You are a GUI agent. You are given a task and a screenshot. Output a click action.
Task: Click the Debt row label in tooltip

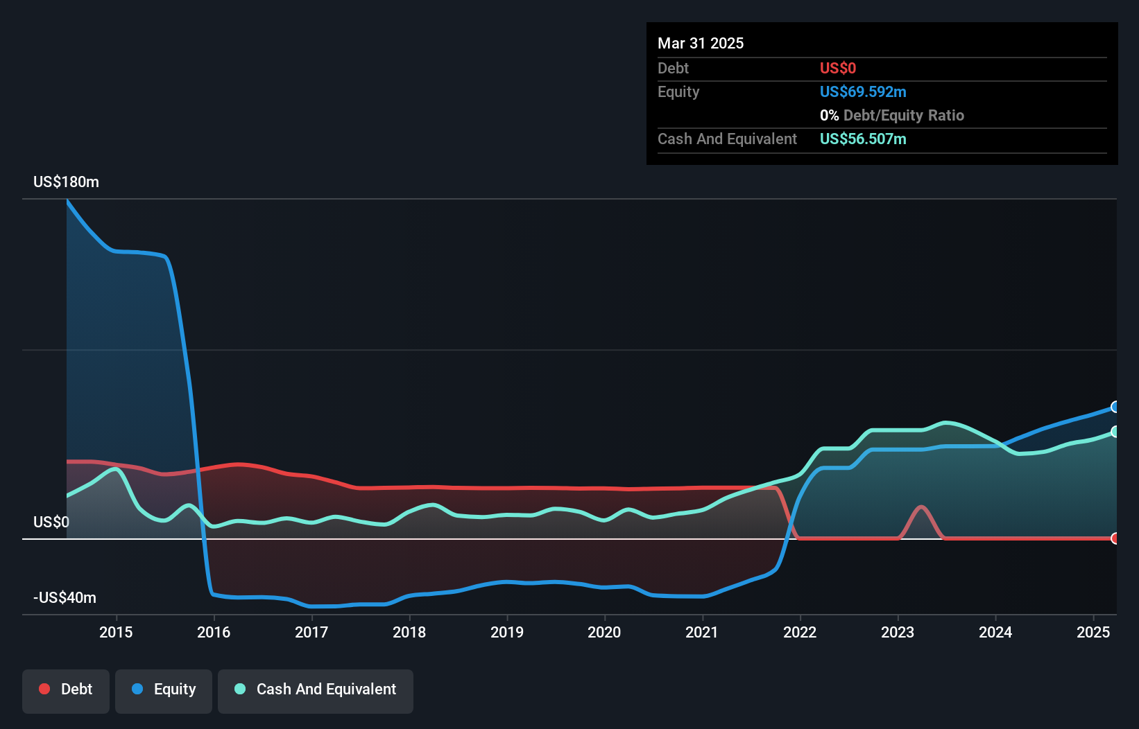673,68
